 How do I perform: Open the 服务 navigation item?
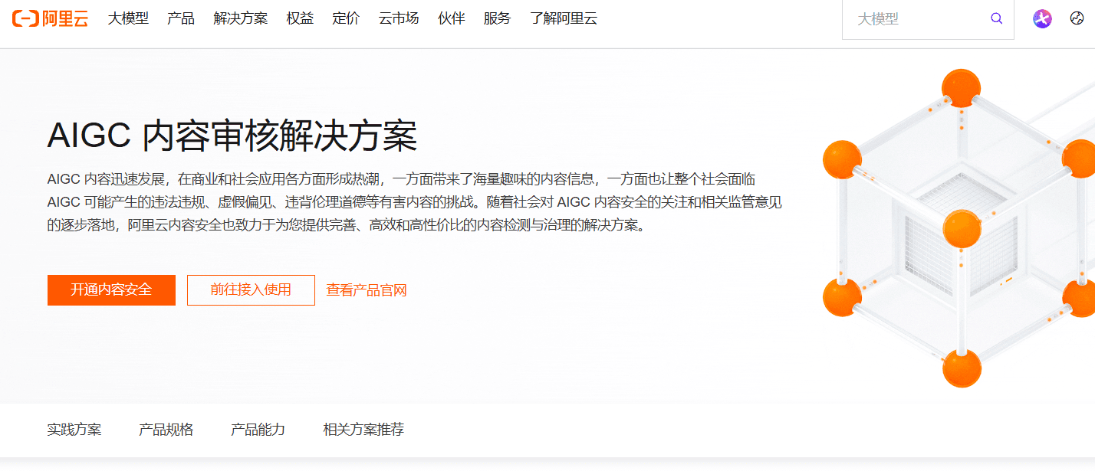point(497,18)
